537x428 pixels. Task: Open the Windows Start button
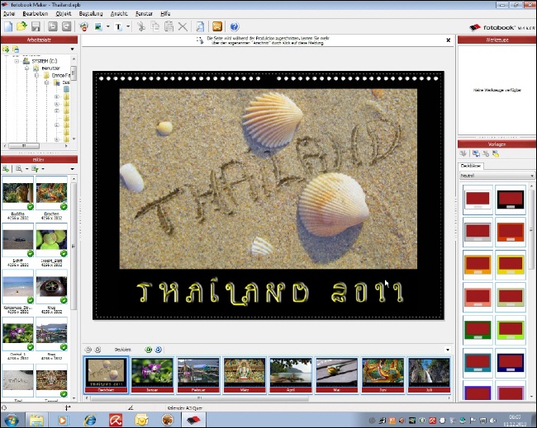pos(12,420)
